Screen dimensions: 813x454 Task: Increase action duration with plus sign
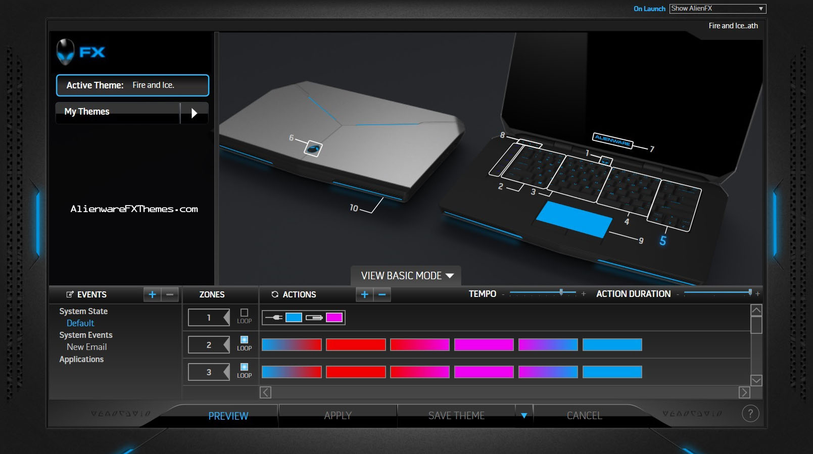tap(757, 294)
